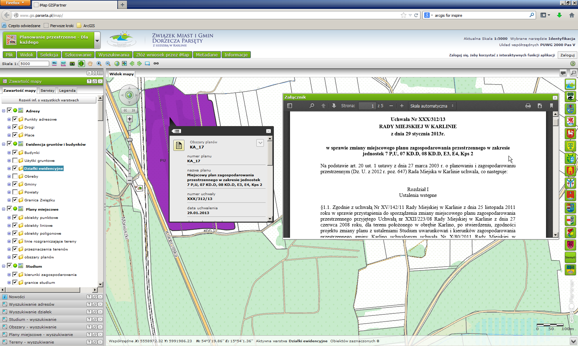The width and height of the screenshot is (578, 346).
Task: Enable the Użytki gruntowe layer
Action: pos(15,160)
